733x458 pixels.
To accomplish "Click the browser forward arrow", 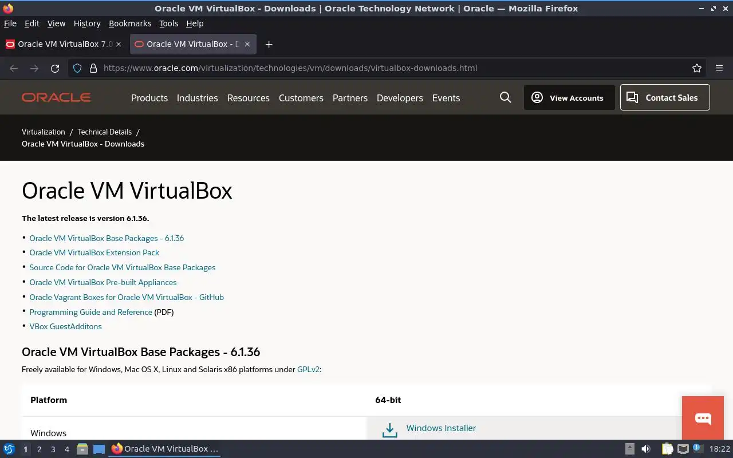I will pyautogui.click(x=34, y=68).
